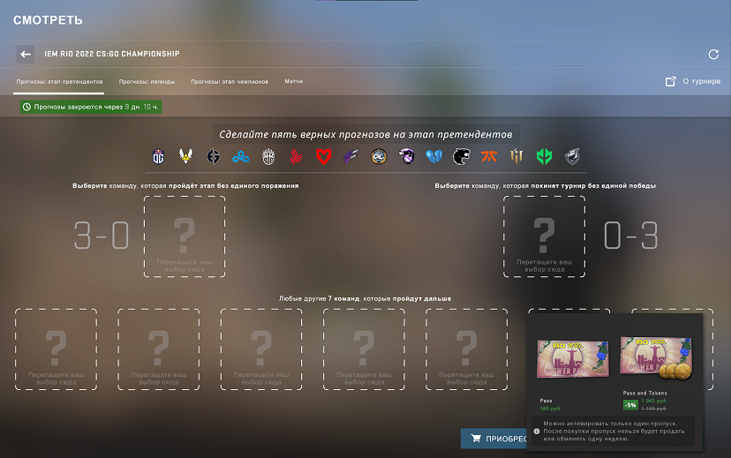Screen dimensions: 731x458
Task: Click the first advancing-team pick slot
Action: (x=56, y=349)
